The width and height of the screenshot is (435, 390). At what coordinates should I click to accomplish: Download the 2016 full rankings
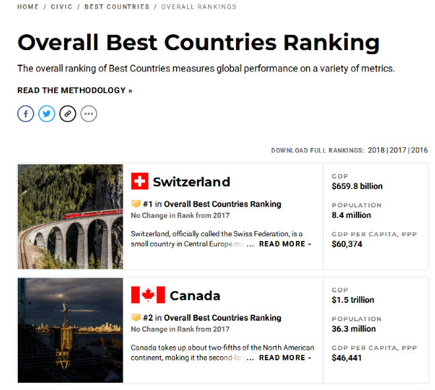click(x=419, y=150)
